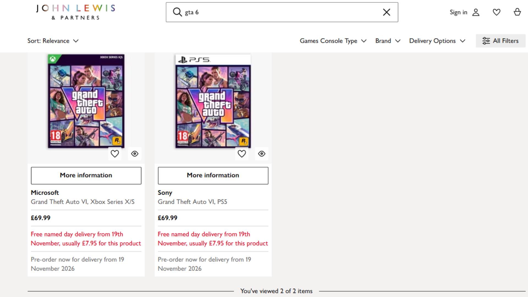The height and width of the screenshot is (297, 528).
Task: Open the Sign in link
Action: (458, 12)
